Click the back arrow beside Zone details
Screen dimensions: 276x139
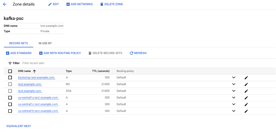tap(5, 4)
